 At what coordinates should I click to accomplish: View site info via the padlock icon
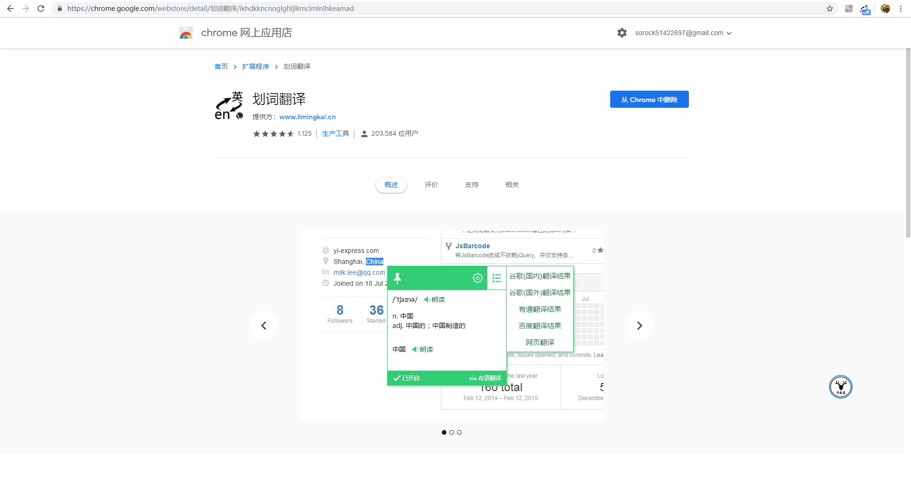59,9
